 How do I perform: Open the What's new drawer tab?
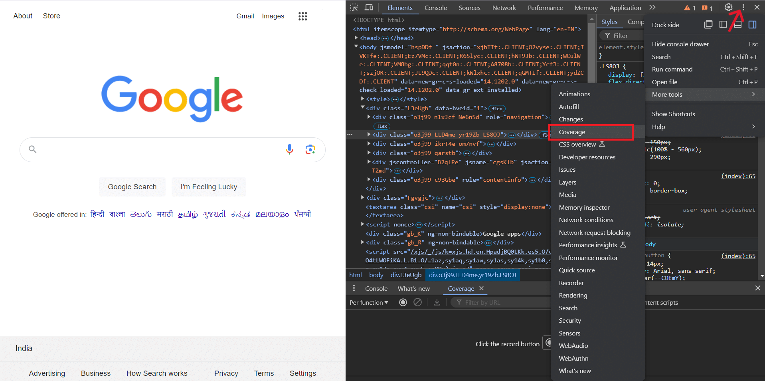click(x=413, y=288)
